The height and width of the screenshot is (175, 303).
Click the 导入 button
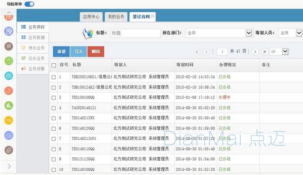(78, 51)
